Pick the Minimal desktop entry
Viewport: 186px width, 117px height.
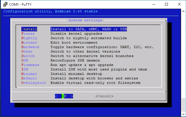pyautogui.click(x=29, y=74)
